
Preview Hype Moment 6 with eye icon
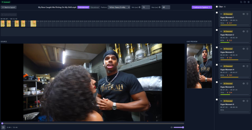pos(244,101)
